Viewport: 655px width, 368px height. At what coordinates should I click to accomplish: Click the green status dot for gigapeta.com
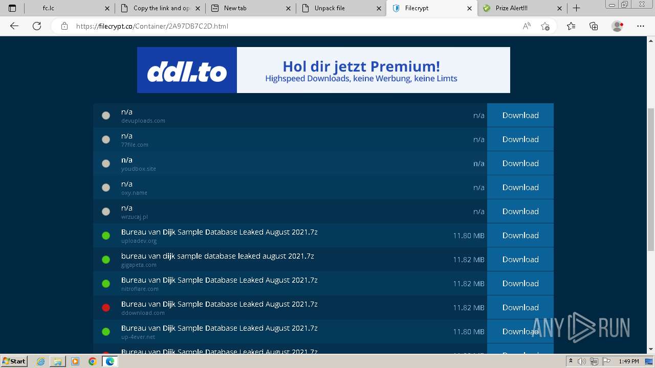pyautogui.click(x=106, y=260)
